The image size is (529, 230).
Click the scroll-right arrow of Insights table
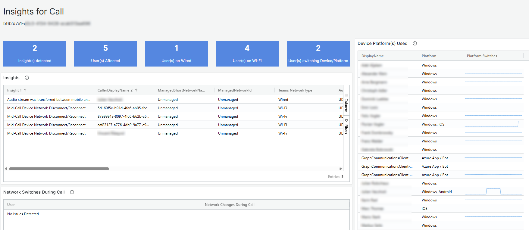(341, 169)
